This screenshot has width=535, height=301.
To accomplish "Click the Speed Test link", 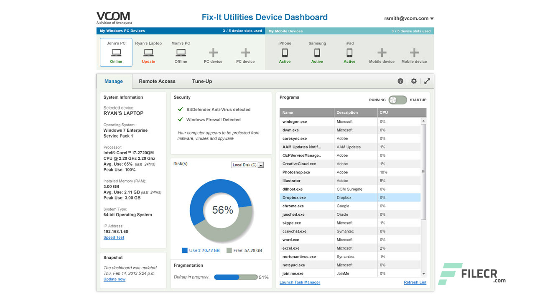I will [114, 237].
